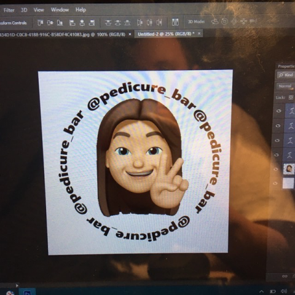Hide the third text layer

coord(277,141)
